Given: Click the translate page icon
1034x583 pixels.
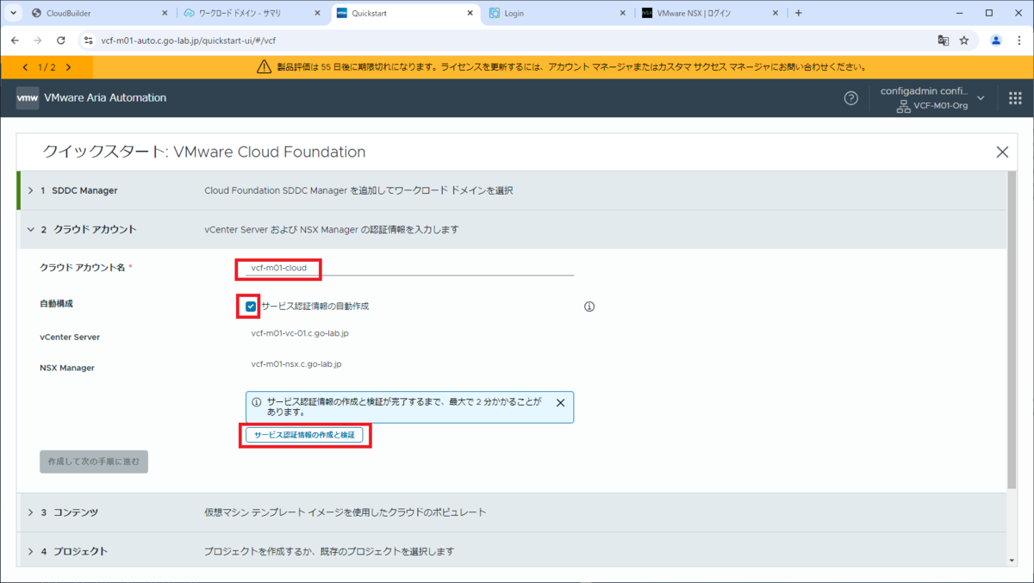Looking at the screenshot, I should pyautogui.click(x=944, y=40).
